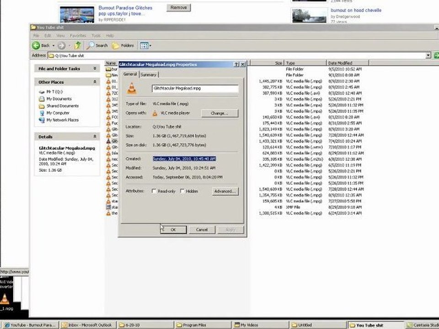Click the Change... button
The height and width of the screenshot is (329, 439).
tap(219, 113)
